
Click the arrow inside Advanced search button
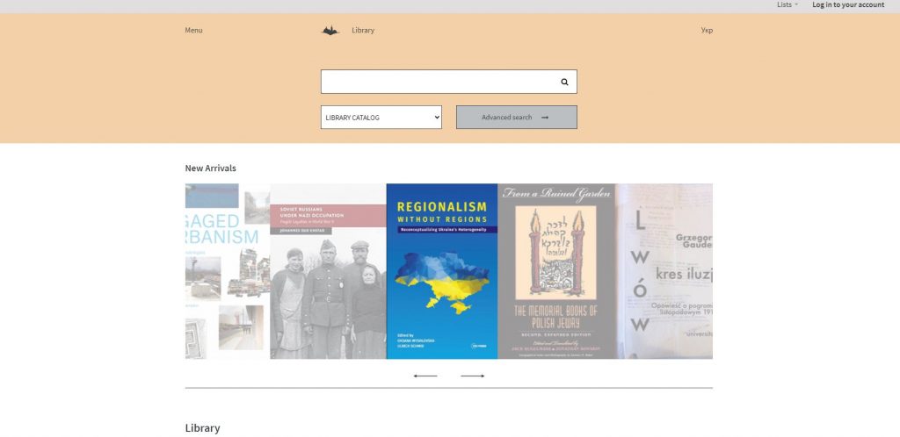(x=545, y=118)
